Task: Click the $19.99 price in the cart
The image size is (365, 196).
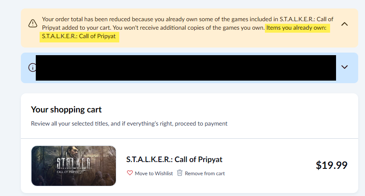Action: (x=331, y=165)
